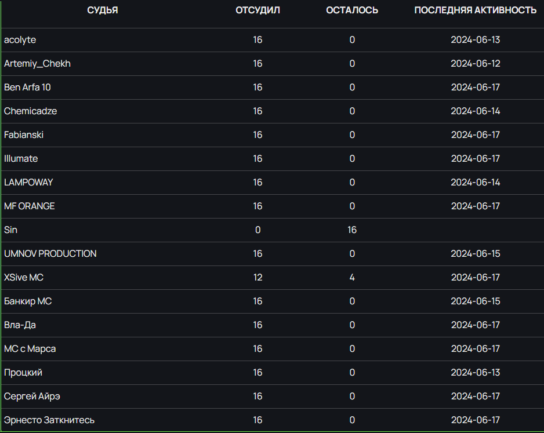Viewport: 544px width, 433px height.
Task: Open Эрнесто Заткнитесь entry
Action: tap(49, 420)
